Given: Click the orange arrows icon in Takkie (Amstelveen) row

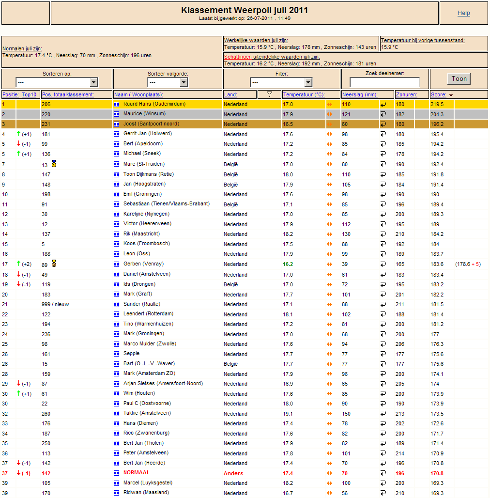Looking at the screenshot, I should click(x=329, y=414).
